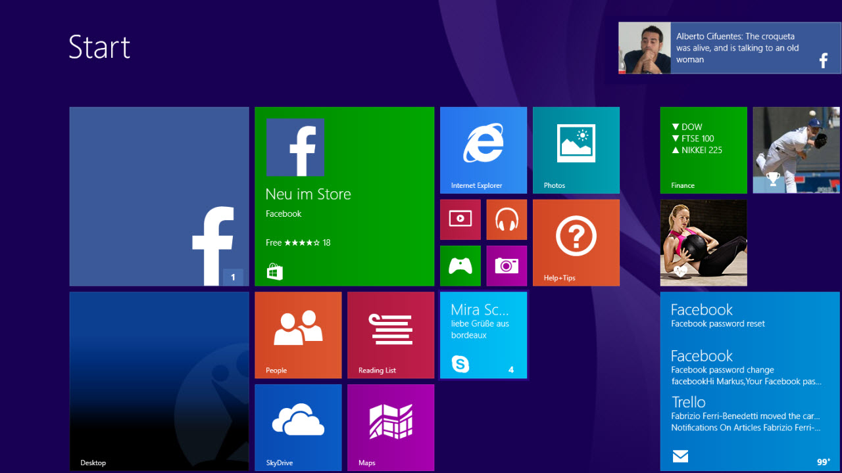842x473 pixels.
Task: Click "FTSE 100" in the Finance tile
Action: [x=698, y=139]
